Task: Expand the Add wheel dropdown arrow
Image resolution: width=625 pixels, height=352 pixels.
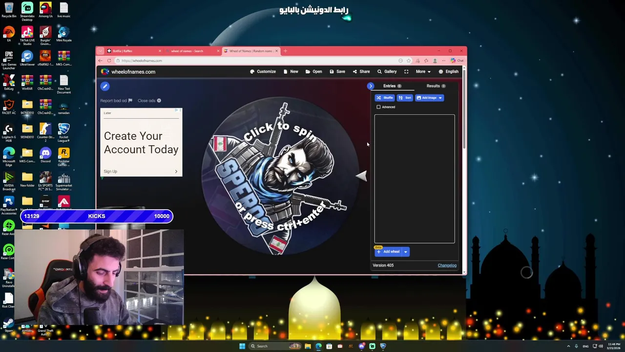Action: pos(405,252)
